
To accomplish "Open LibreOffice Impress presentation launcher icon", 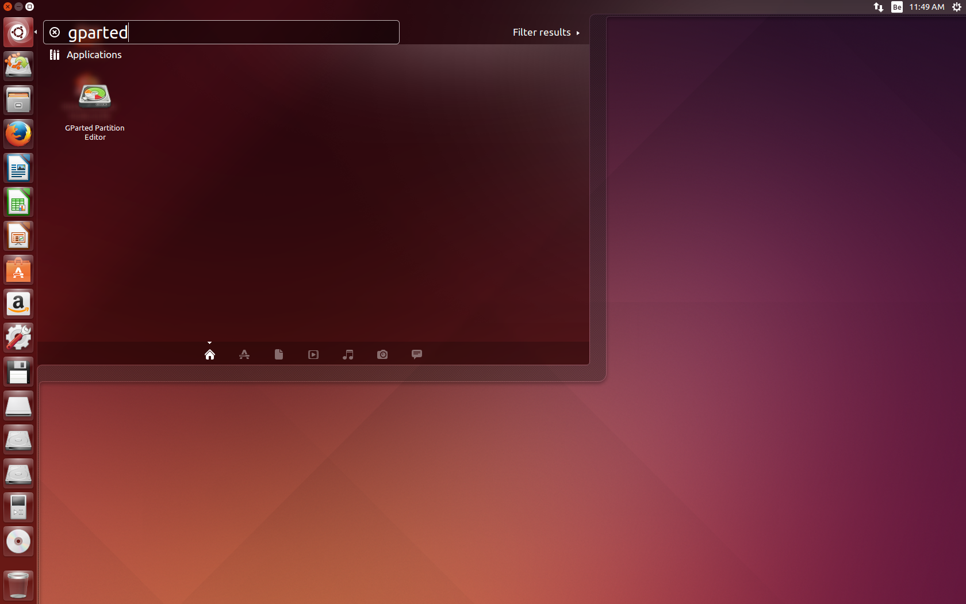I will point(18,236).
